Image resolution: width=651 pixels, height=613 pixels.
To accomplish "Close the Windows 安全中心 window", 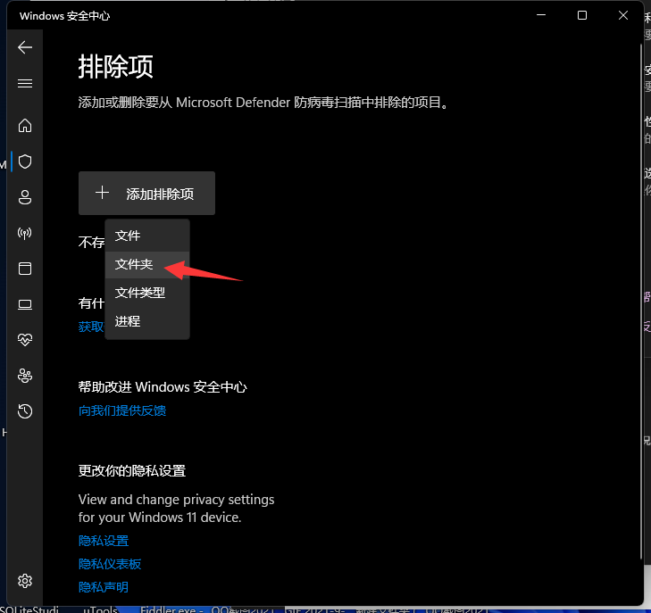I will pyautogui.click(x=623, y=15).
